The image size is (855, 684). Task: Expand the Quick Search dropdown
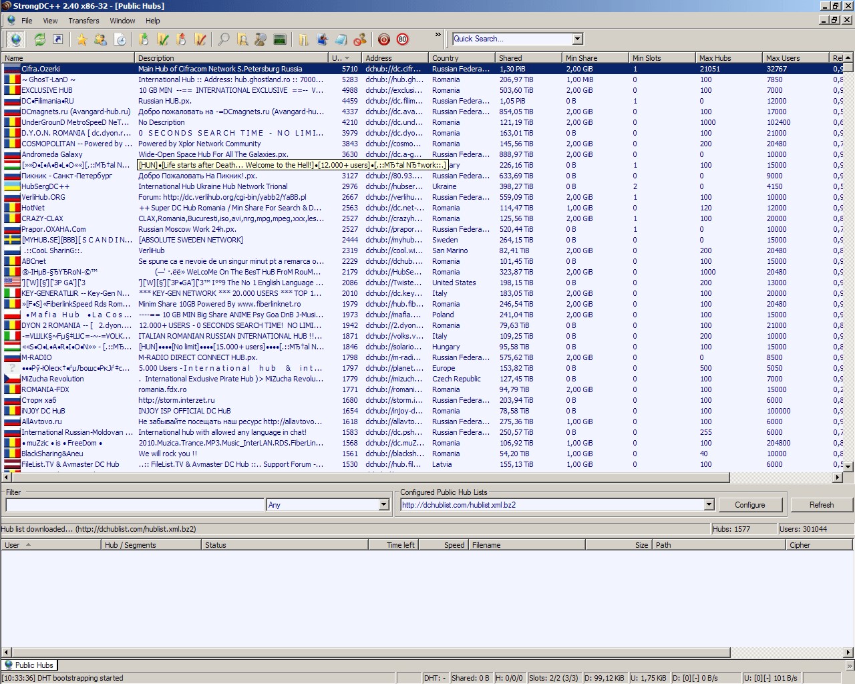[x=578, y=39]
